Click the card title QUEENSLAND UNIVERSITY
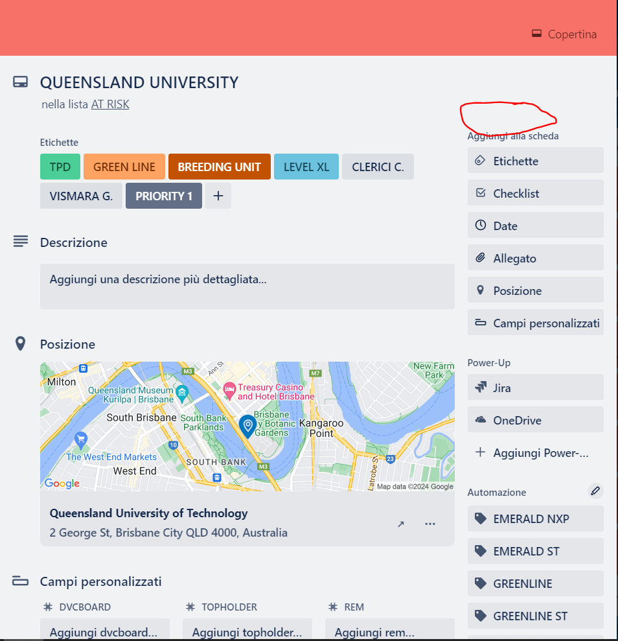618x641 pixels. click(x=139, y=82)
